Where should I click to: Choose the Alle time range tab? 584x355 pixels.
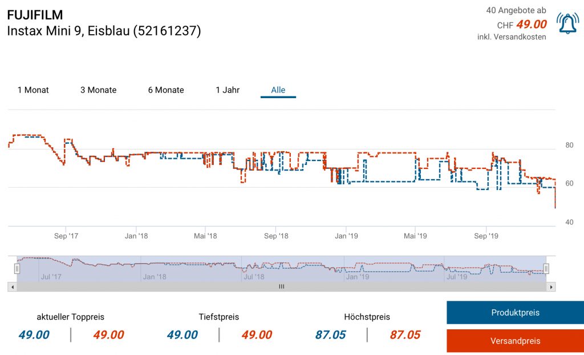[x=278, y=90]
